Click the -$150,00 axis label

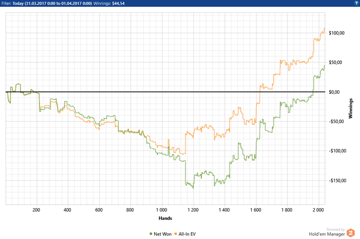pos(337,181)
